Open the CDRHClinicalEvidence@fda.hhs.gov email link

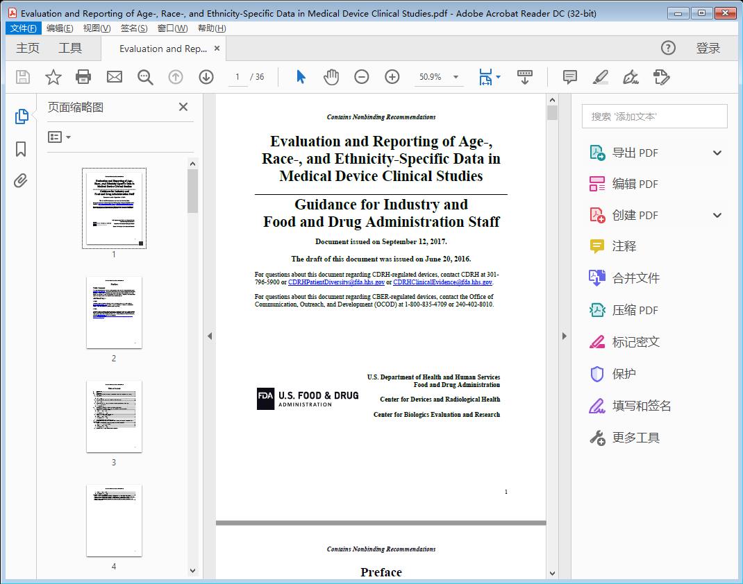click(x=442, y=282)
